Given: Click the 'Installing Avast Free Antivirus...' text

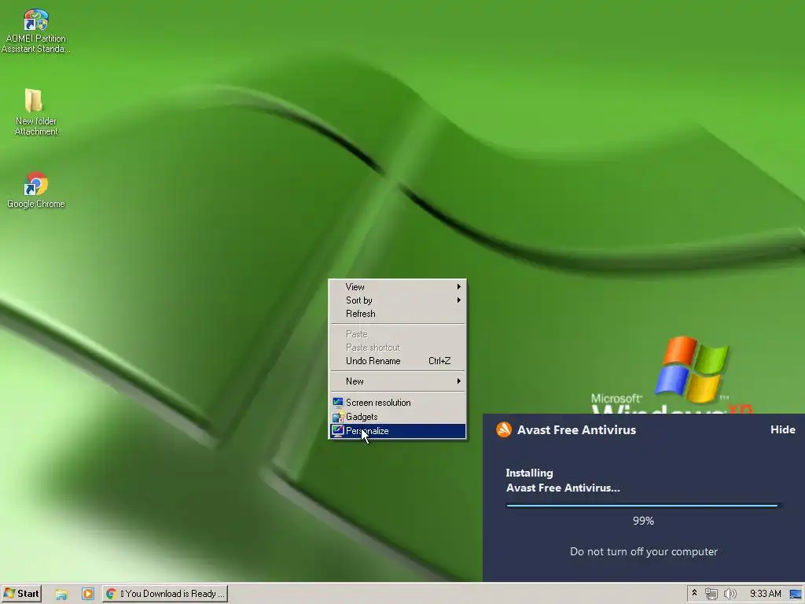Looking at the screenshot, I should (563, 481).
